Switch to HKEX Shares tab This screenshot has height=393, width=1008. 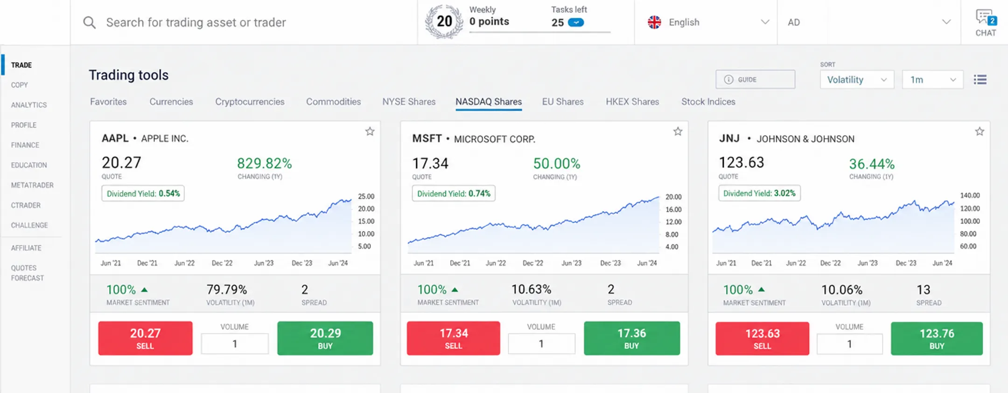coord(632,102)
